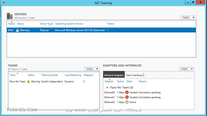Collapse the ITpro Nic Team (3) group
This screenshot has height=116, width=207.
tap(107, 88)
